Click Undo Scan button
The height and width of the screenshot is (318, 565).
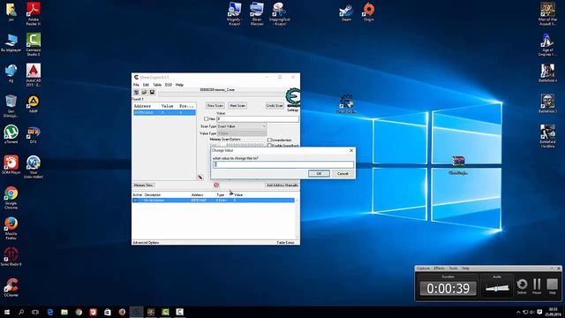275,105
